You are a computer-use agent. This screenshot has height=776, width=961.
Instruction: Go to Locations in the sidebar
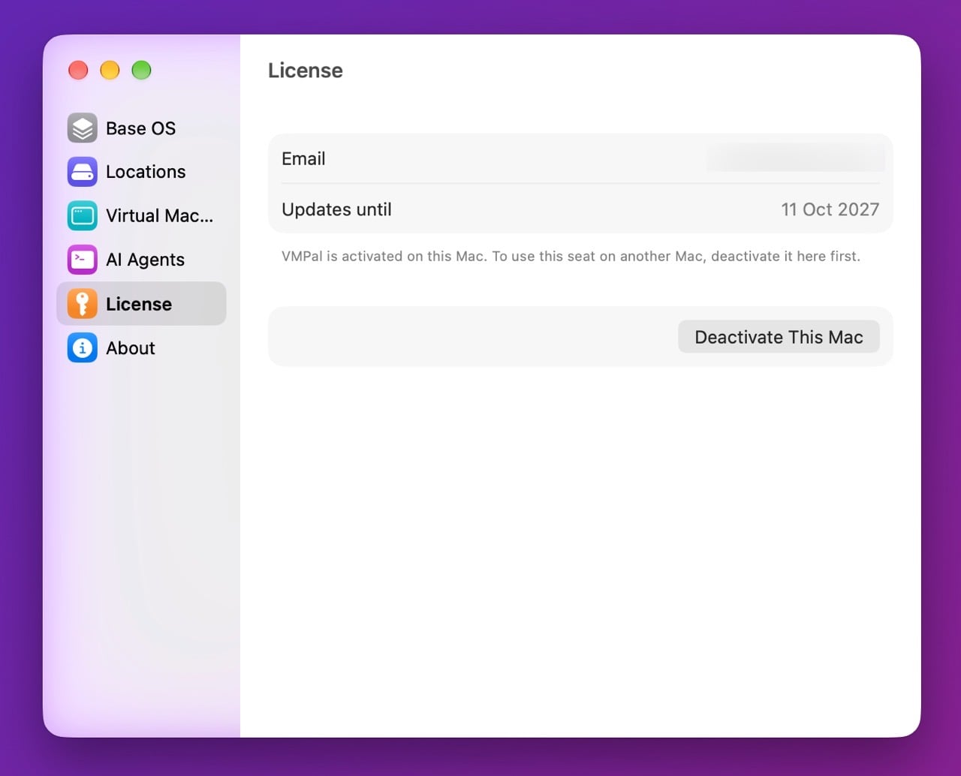(141, 172)
